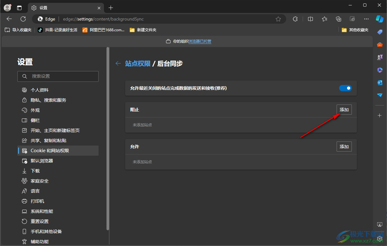Open the paper plane Drop sidebar icon
This screenshot has width=387, height=246.
click(380, 95)
